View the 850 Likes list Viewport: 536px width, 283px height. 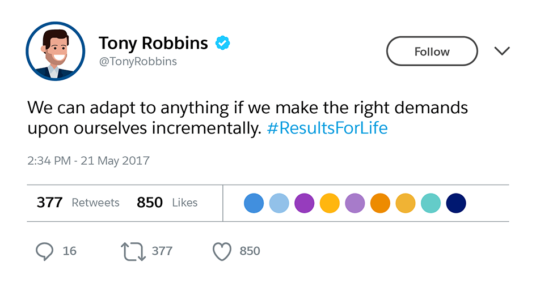[167, 203]
